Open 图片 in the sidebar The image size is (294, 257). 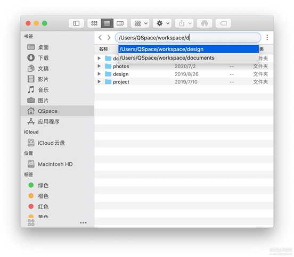[x=57, y=101]
